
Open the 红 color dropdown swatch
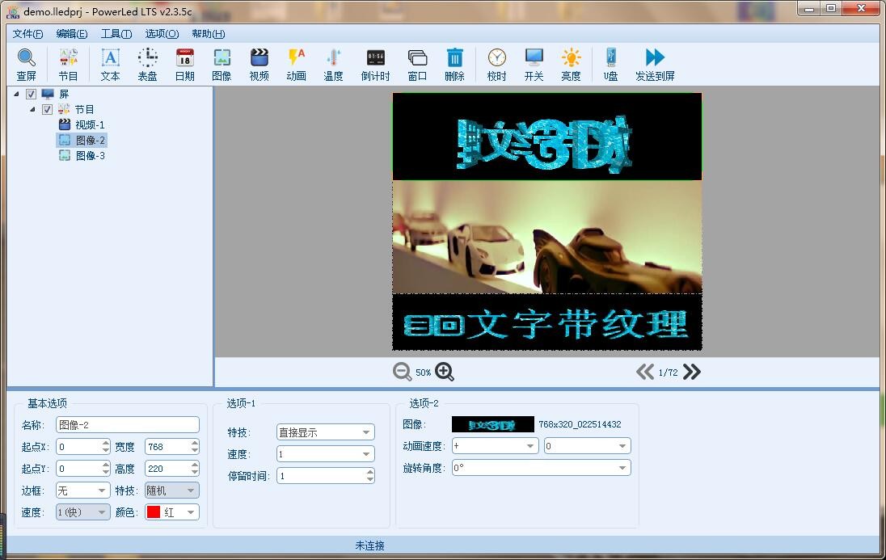pyautogui.click(x=172, y=512)
